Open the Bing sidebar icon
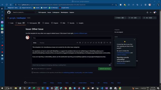 (x=158, y=5)
